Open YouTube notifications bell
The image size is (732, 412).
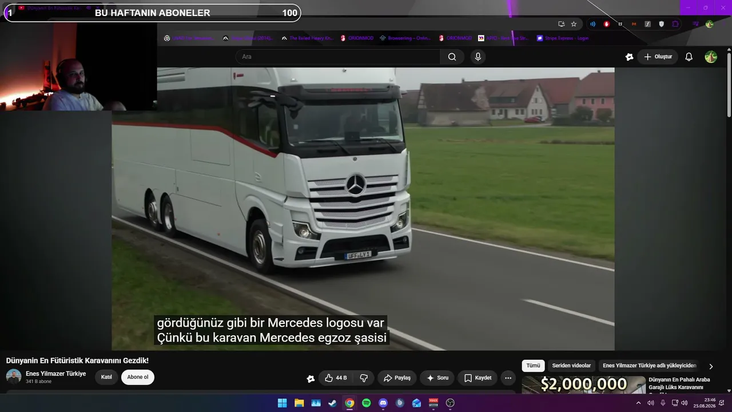(689, 57)
